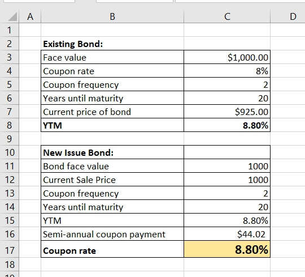Select the bold YTM 8.80% result cell
Image resolution: width=305 pixels, height=277 pixels.
pyautogui.click(x=227, y=125)
